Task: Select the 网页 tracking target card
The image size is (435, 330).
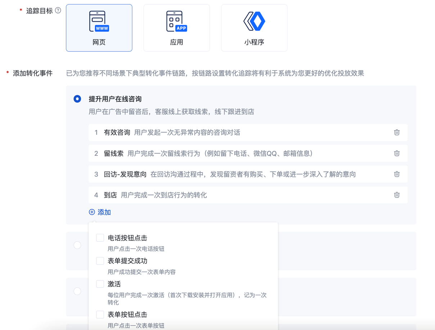Action: point(99,28)
